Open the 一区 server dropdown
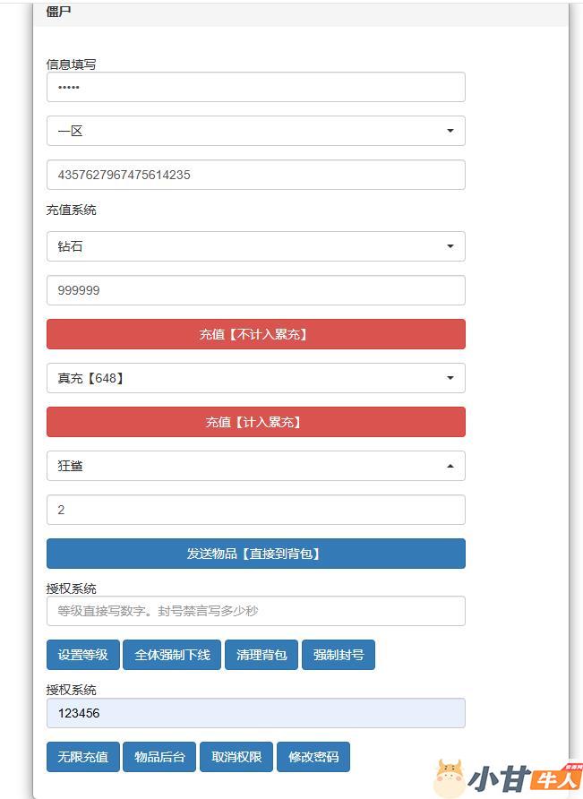This screenshot has width=583, height=799. point(255,131)
